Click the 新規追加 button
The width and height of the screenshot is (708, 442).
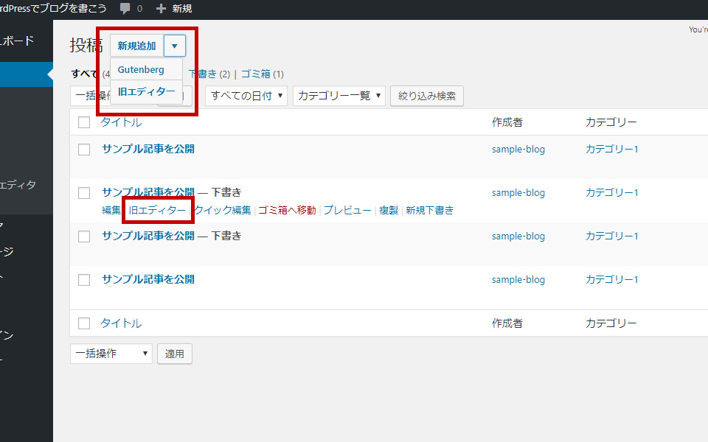point(137,46)
